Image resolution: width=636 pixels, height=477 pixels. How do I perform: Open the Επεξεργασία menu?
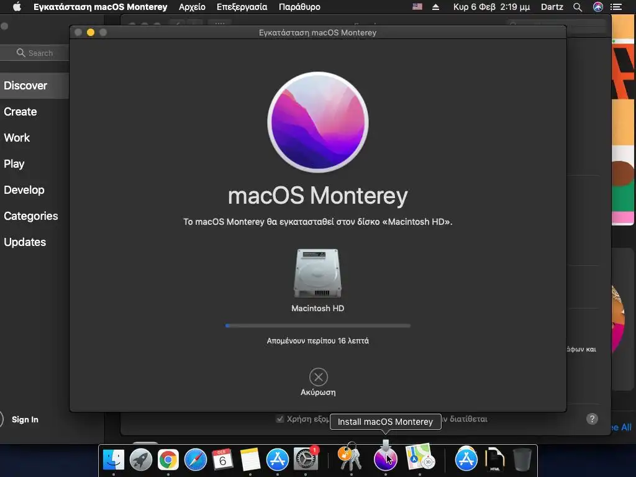(242, 7)
